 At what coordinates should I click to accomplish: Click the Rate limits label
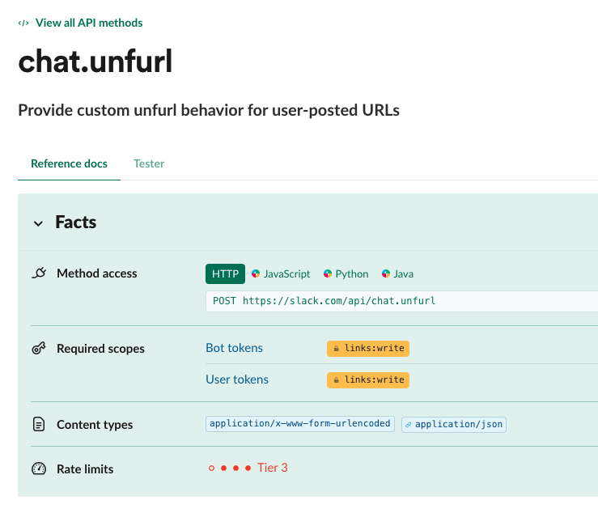tap(85, 468)
